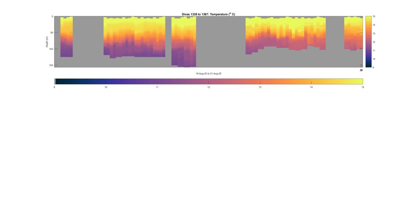Click the 15 label on the vertical colorbar

pyautogui.click(x=374, y=16)
